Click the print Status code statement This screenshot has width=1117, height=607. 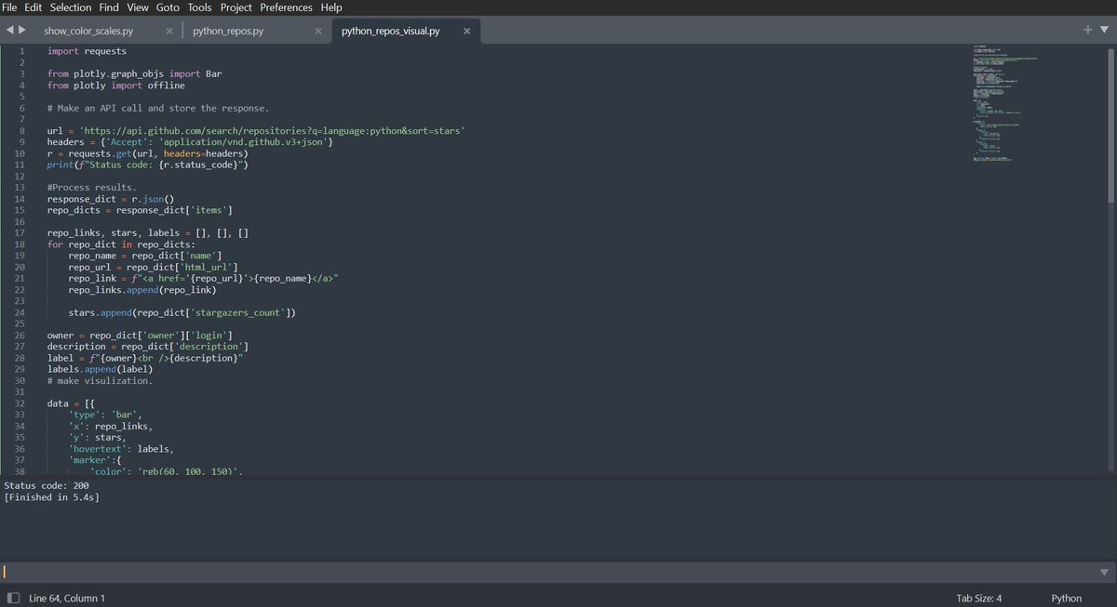[148, 165]
